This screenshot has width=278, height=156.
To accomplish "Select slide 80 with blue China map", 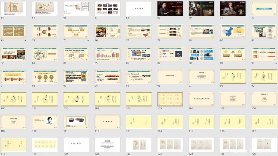I will pyautogui.click(x=233, y=31).
